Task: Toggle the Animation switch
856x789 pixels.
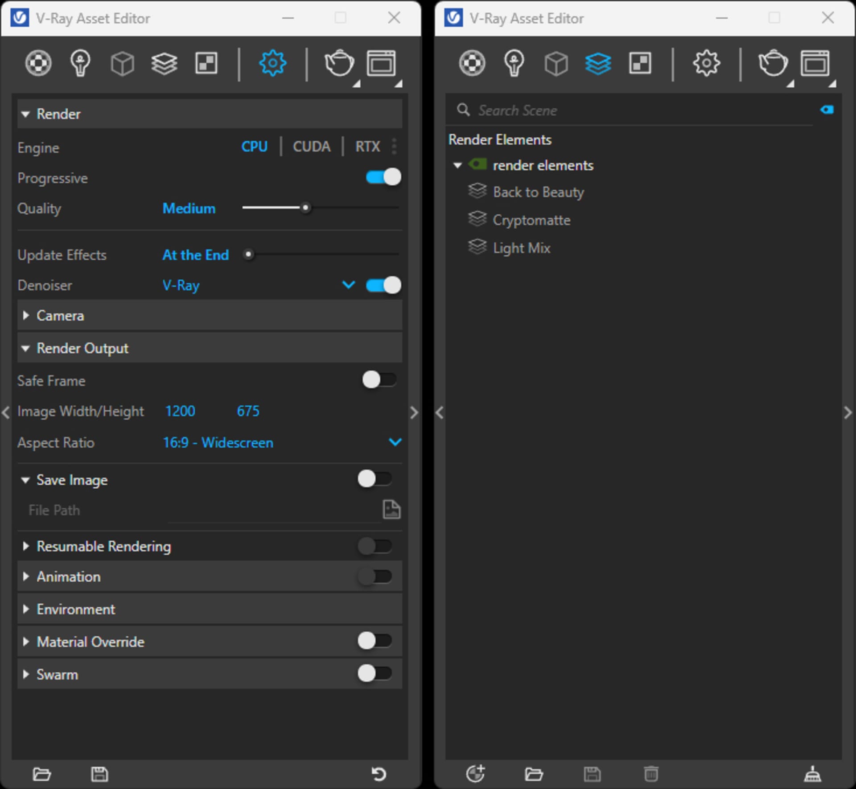Action: 375,576
